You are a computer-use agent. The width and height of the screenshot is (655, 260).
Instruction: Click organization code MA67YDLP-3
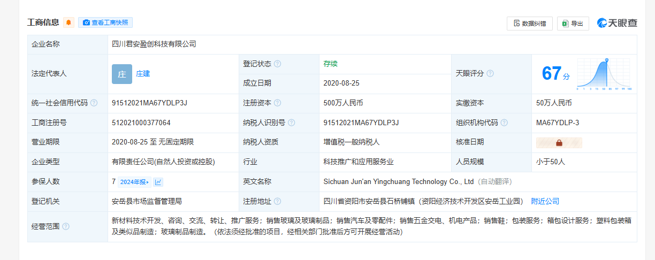point(558,123)
